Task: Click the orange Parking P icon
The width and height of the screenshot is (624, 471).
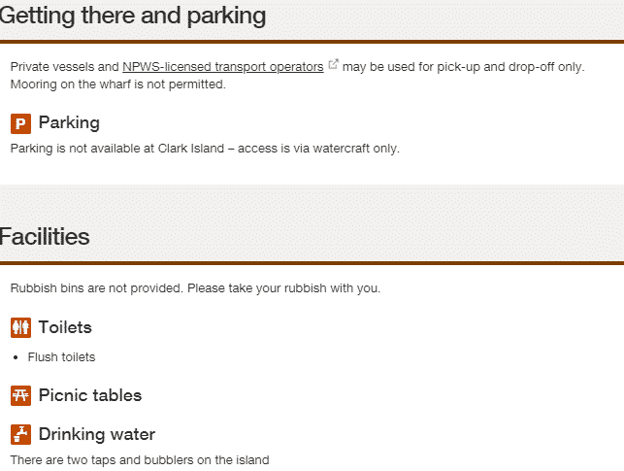Action: 20,123
